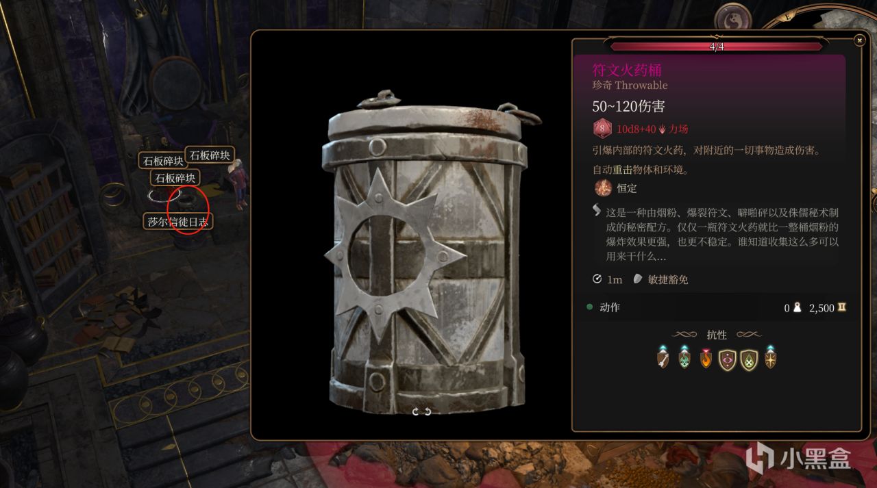This screenshot has width=877, height=488.
Task: Click the fire vulnerability flame shield icon
Action: [706, 357]
